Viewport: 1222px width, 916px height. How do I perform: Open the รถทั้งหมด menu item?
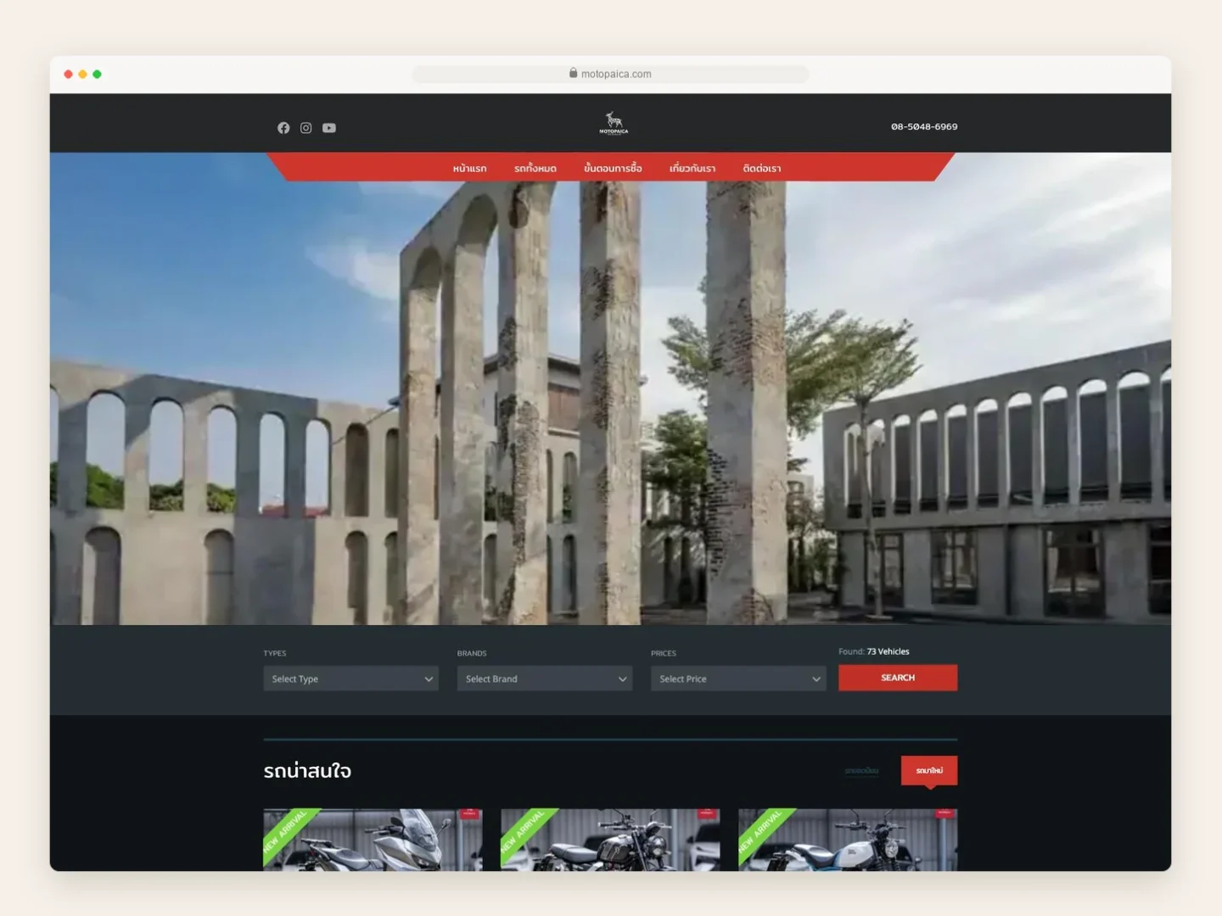535,168
